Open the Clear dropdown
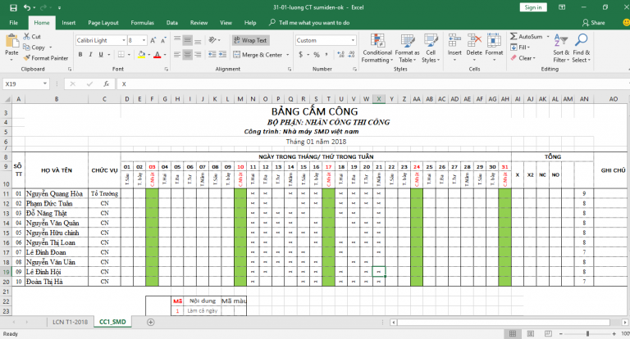 coord(523,58)
